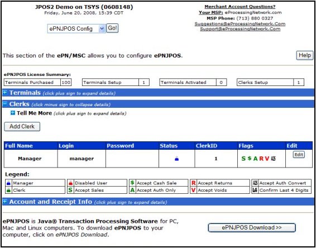
Task: Collapse the Clerks section minus sign
Action: click(5, 104)
